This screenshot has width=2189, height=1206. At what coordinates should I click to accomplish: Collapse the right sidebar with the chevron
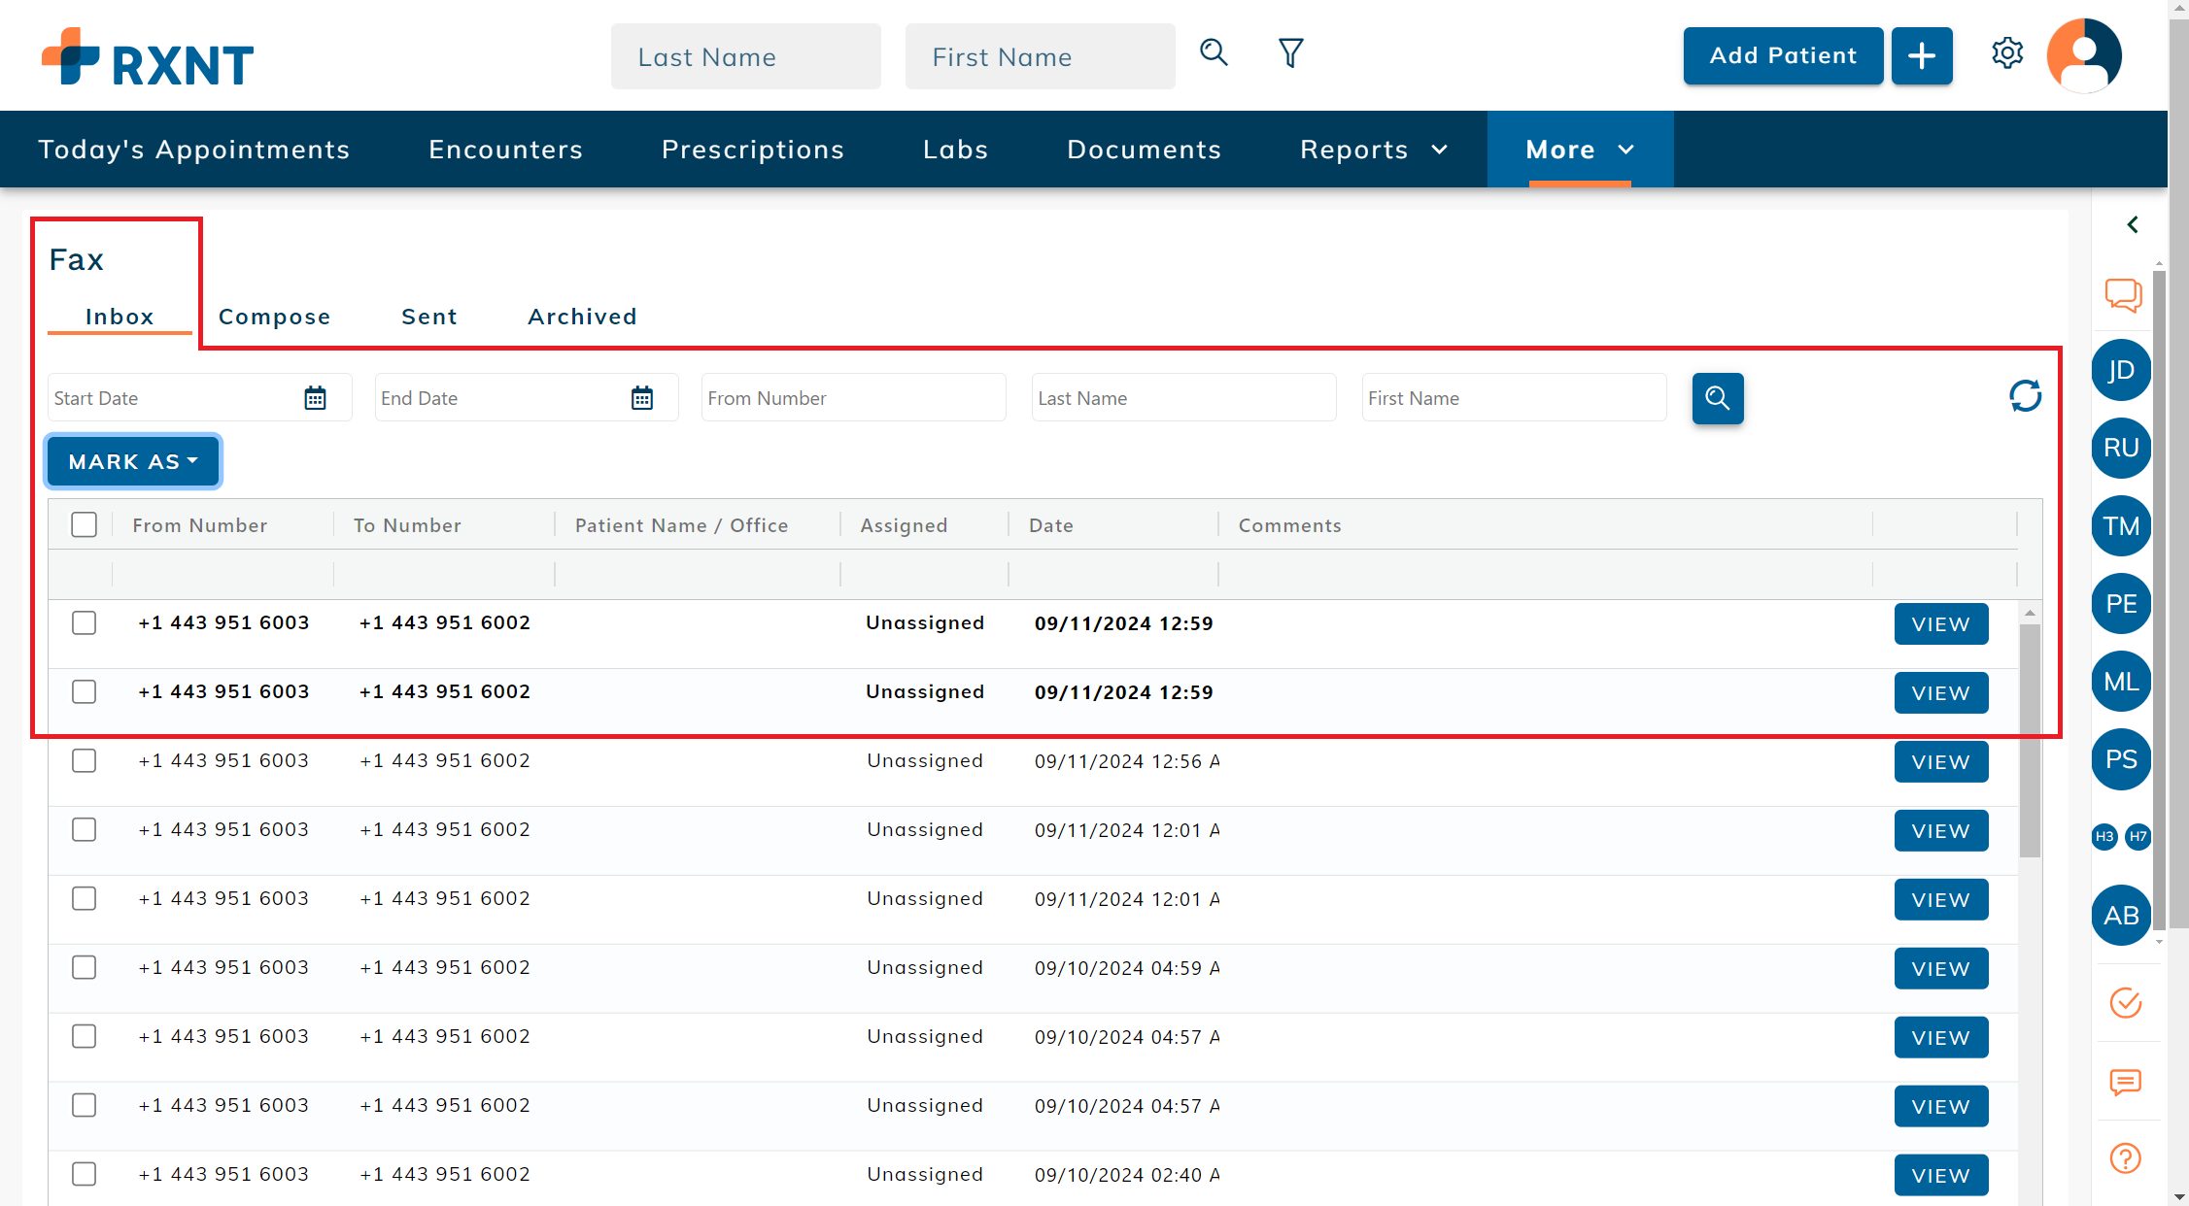(2133, 225)
